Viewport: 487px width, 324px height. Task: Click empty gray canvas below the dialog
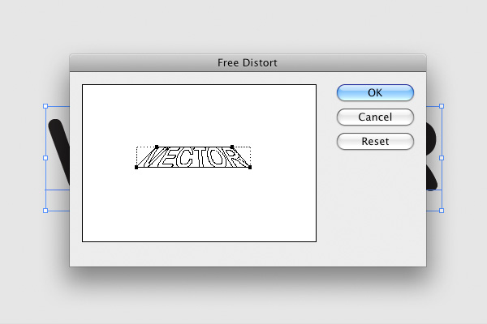[243, 300]
